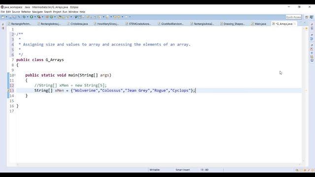Close the G_Arrays.java editor tab
This screenshot has width=315, height=177.
point(295,24)
